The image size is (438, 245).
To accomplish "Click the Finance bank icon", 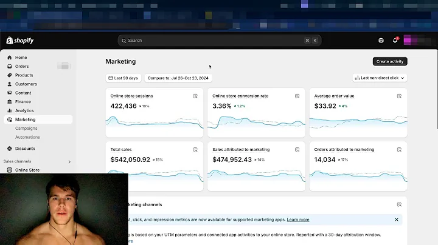I will [x=10, y=102].
